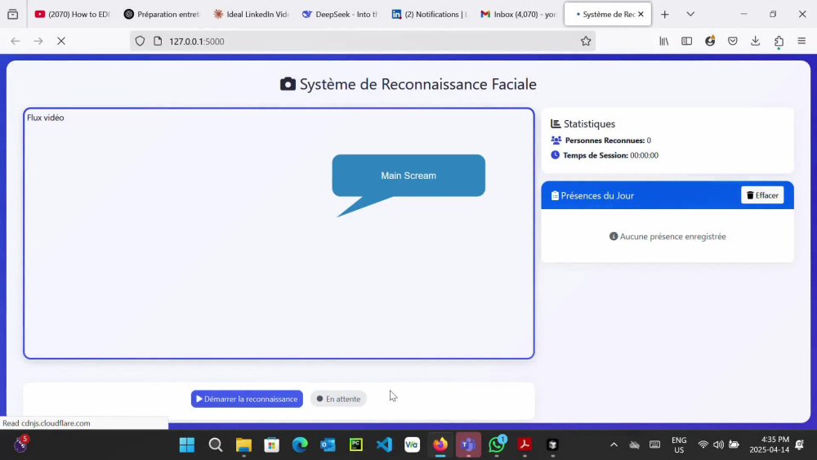Click the address bar showing 127.0.0.1:5000
The width and height of the screenshot is (817, 460).
click(364, 41)
